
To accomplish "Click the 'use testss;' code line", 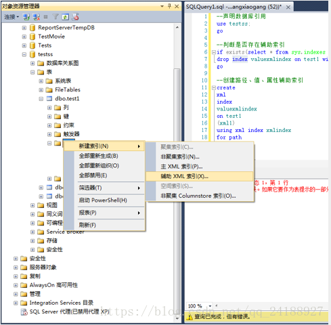I will (x=234, y=24).
